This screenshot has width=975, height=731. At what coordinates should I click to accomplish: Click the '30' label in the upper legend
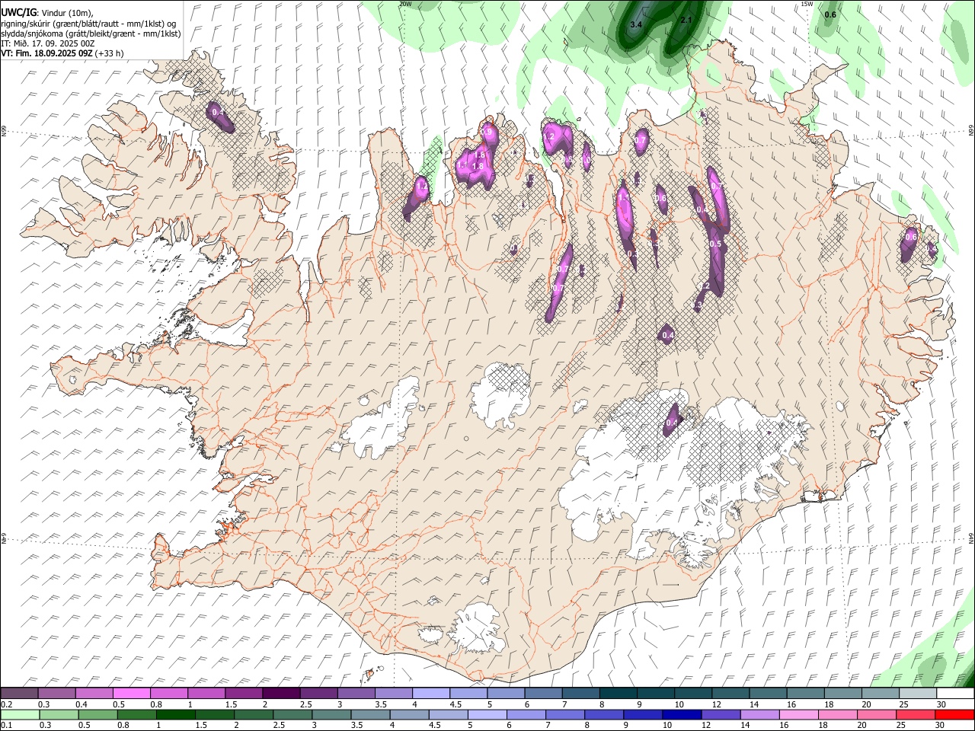coord(941,704)
